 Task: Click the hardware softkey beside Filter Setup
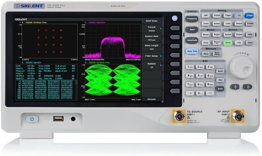point(175,55)
